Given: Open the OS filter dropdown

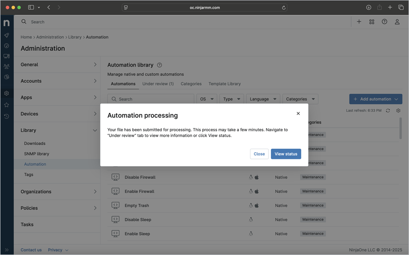Looking at the screenshot, I should pos(207,99).
